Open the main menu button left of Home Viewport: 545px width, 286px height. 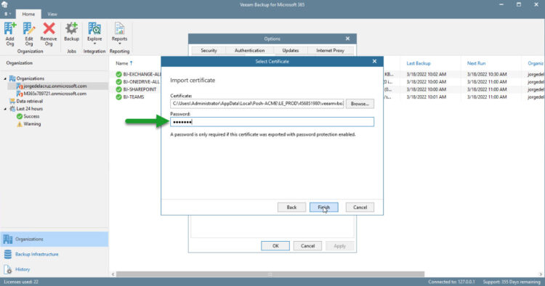coord(7,14)
